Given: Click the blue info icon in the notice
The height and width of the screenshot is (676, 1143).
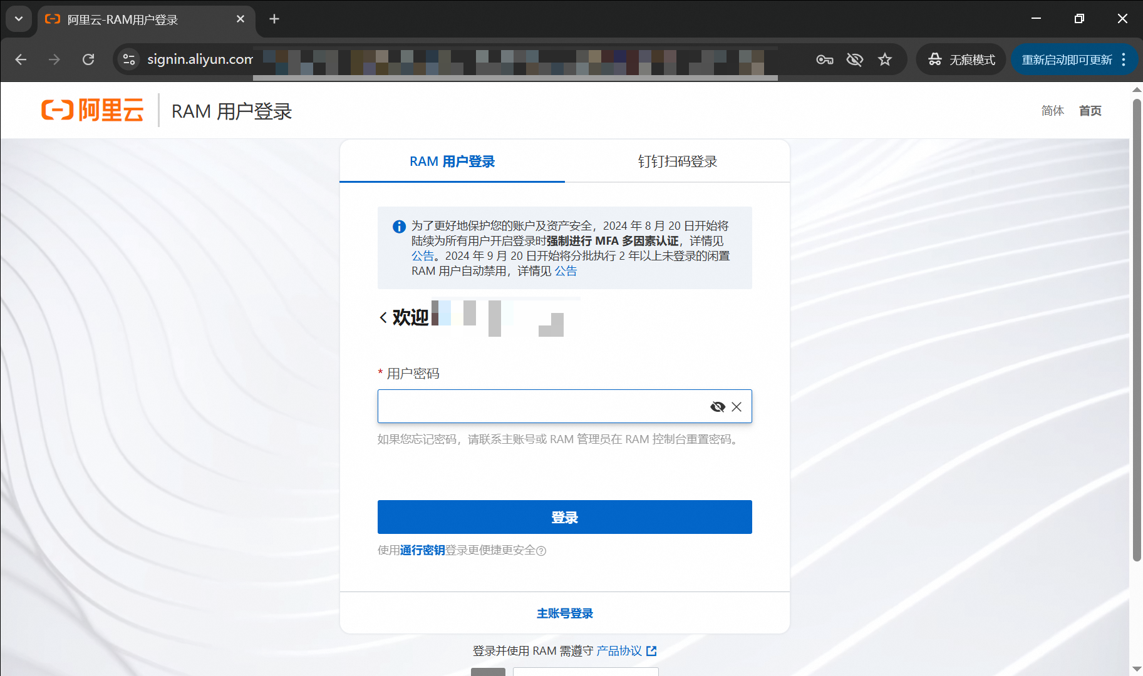Looking at the screenshot, I should pyautogui.click(x=399, y=227).
